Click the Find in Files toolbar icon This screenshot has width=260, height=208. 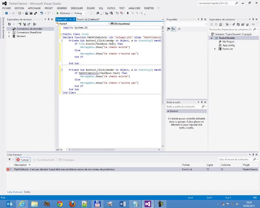(97, 13)
